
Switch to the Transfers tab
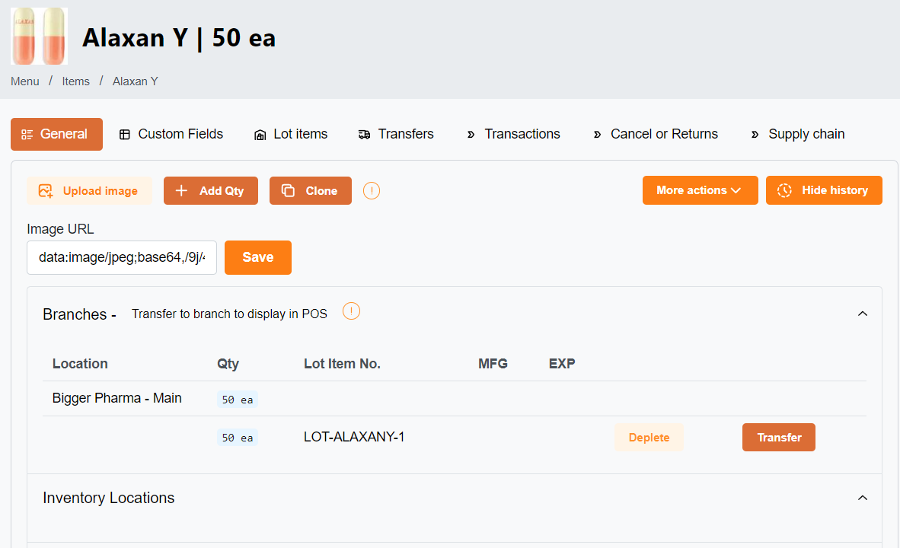(x=396, y=134)
